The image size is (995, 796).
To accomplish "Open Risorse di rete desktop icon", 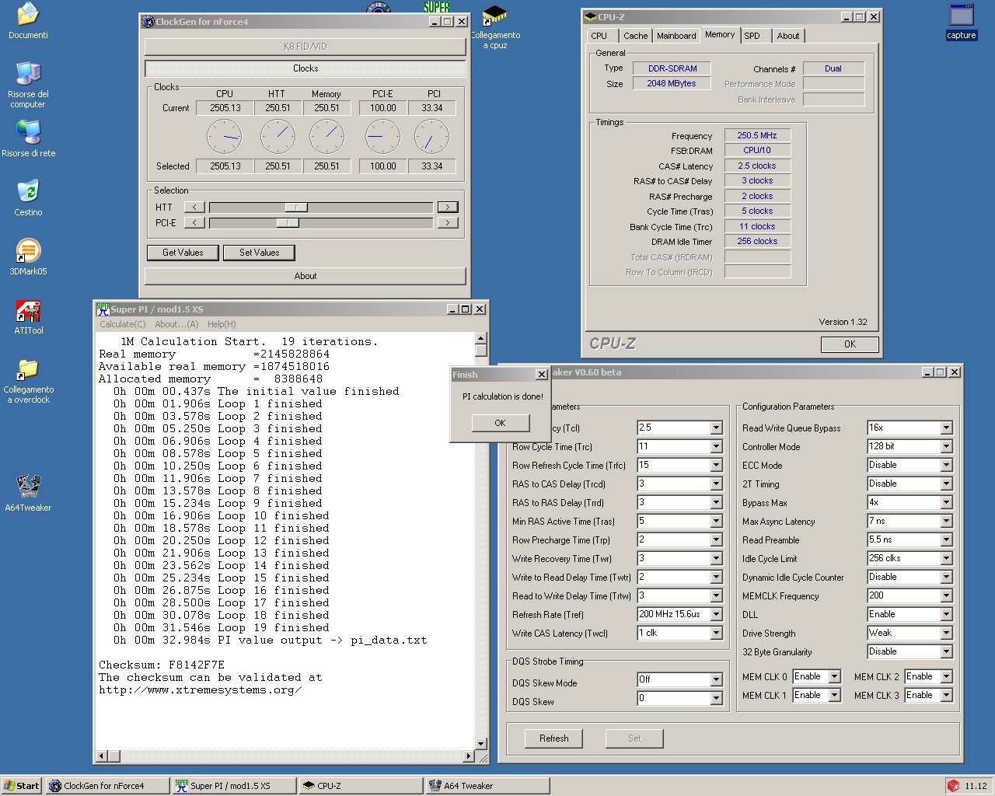I will click(x=28, y=138).
